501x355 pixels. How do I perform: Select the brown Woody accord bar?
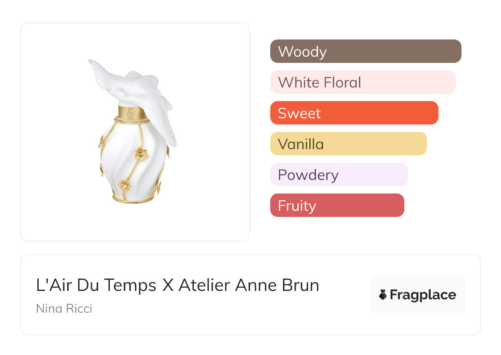tap(366, 51)
